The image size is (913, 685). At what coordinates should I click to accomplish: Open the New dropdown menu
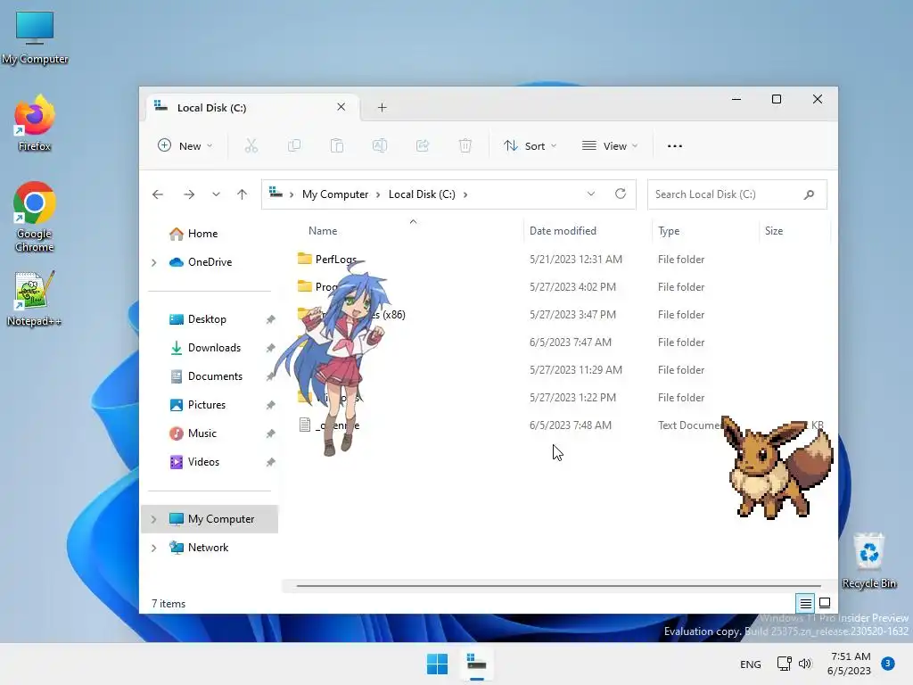[x=185, y=145]
